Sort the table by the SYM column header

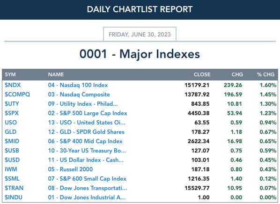[x=10, y=74]
